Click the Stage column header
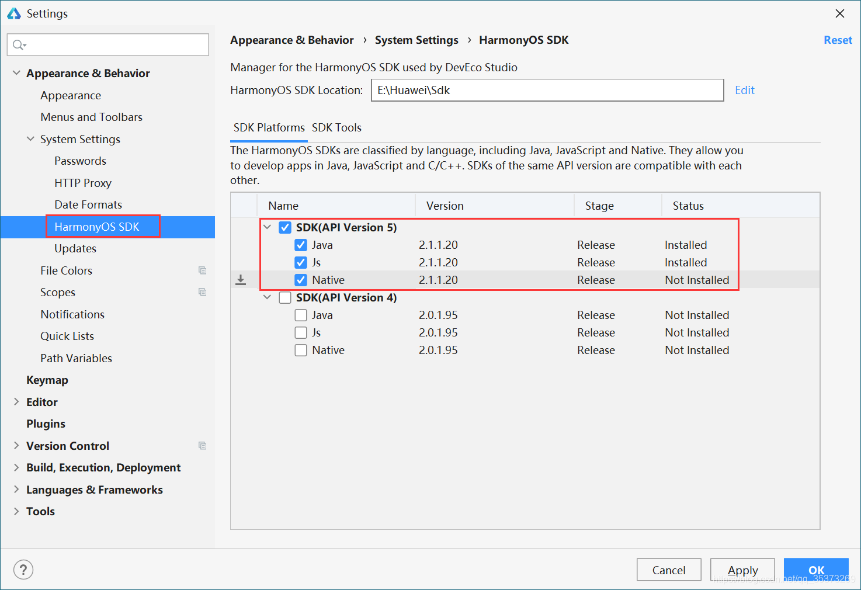The height and width of the screenshot is (590, 861). (x=618, y=206)
